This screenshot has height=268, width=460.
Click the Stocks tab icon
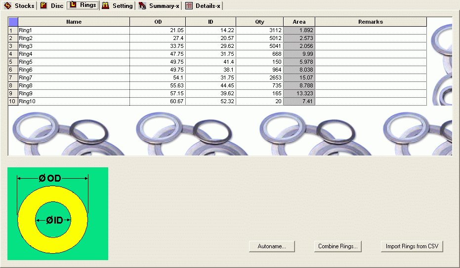[7, 5]
